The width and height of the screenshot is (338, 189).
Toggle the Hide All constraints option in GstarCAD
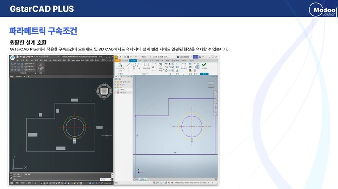(x=29, y=70)
